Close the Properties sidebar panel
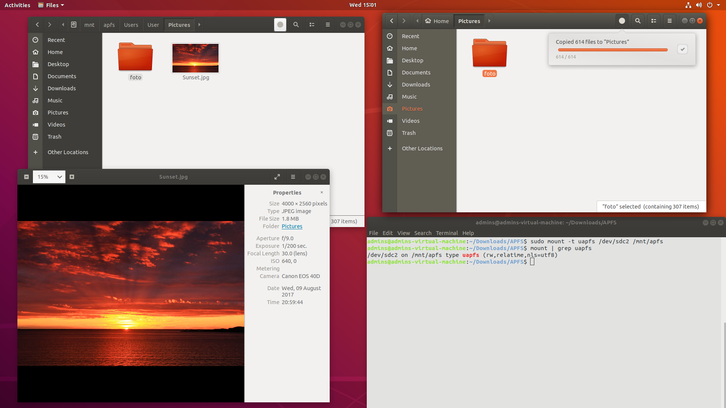Image resolution: width=726 pixels, height=408 pixels. 322,192
